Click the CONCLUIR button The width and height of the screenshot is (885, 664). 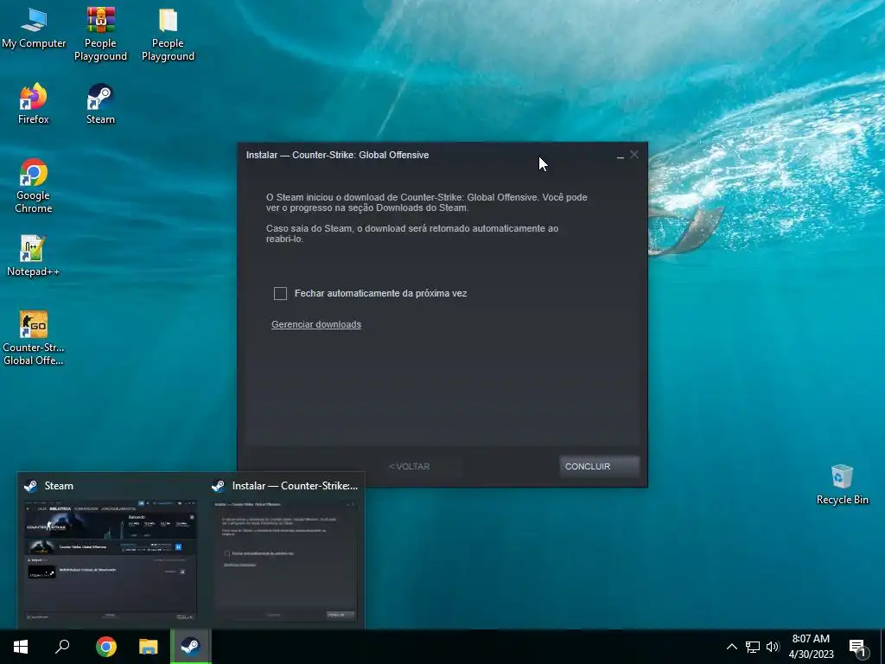[600, 466]
